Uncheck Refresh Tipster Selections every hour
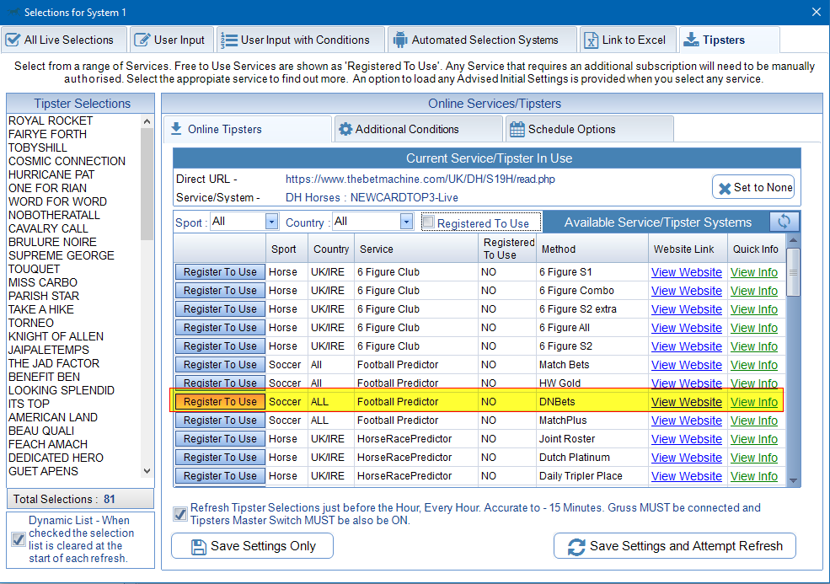 tap(180, 514)
